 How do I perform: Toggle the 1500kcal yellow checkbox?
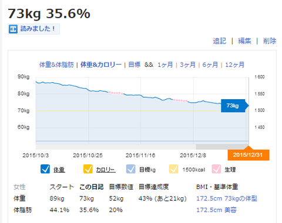174,169
